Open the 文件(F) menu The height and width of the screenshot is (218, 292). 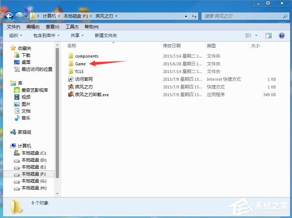14,27
